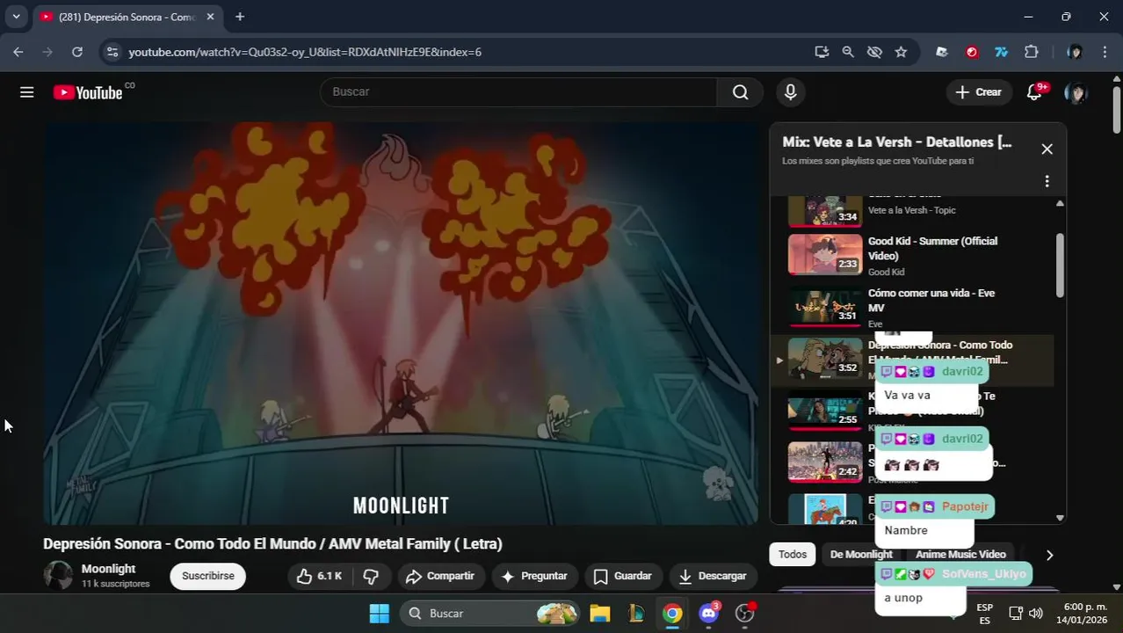
Task: Open Windows Start menu
Action: click(380, 614)
